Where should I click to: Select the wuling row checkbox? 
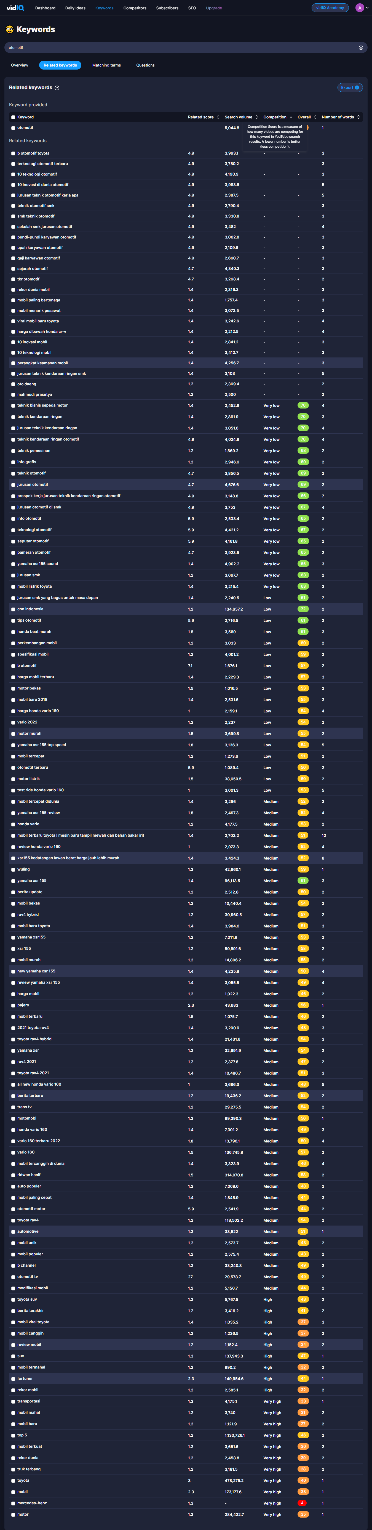(x=13, y=869)
